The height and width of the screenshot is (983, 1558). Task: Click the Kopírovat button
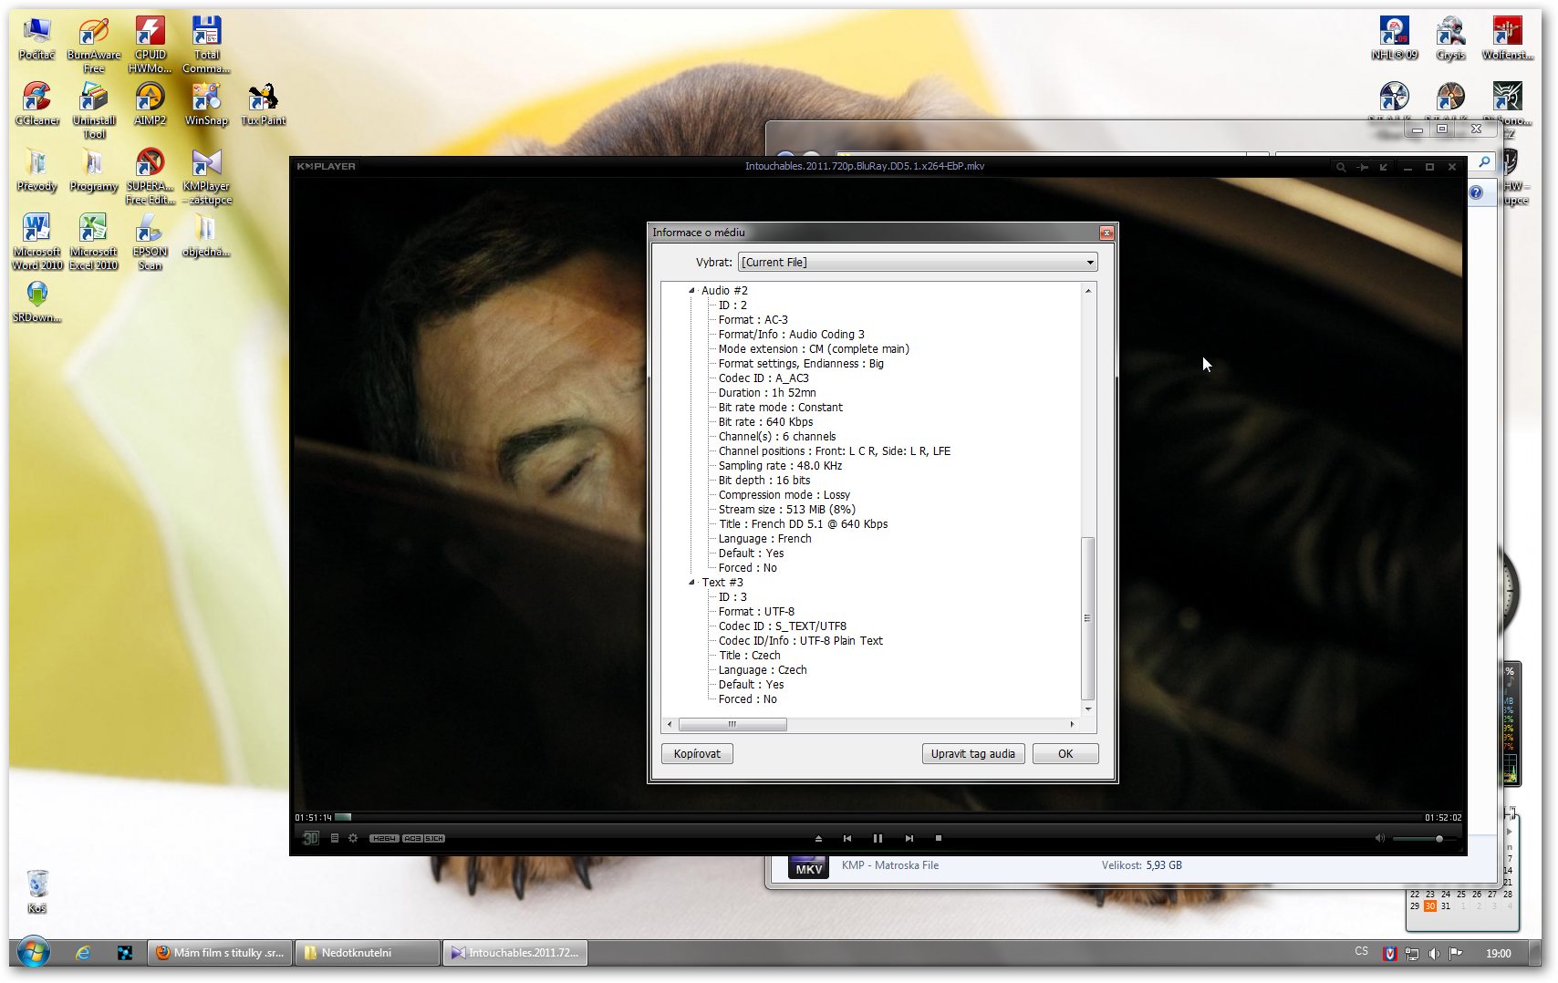tap(697, 754)
